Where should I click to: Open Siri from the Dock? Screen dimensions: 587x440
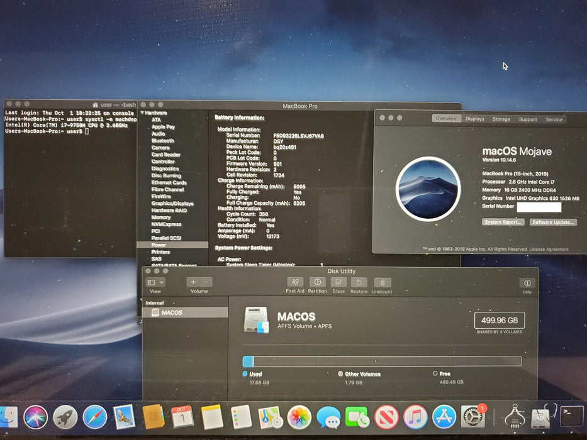(x=36, y=417)
